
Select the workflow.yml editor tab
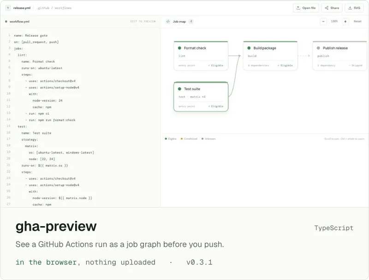coord(19,21)
